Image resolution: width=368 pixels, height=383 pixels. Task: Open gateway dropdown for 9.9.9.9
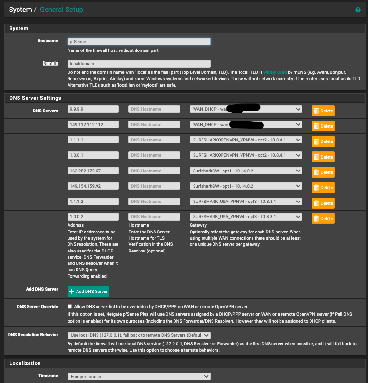coord(246,109)
